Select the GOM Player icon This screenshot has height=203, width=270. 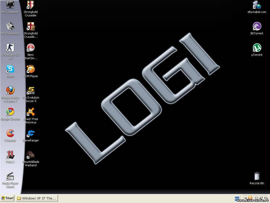(31, 69)
